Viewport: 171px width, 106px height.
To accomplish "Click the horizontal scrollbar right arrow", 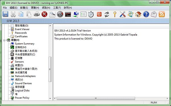I will pos(167,99).
